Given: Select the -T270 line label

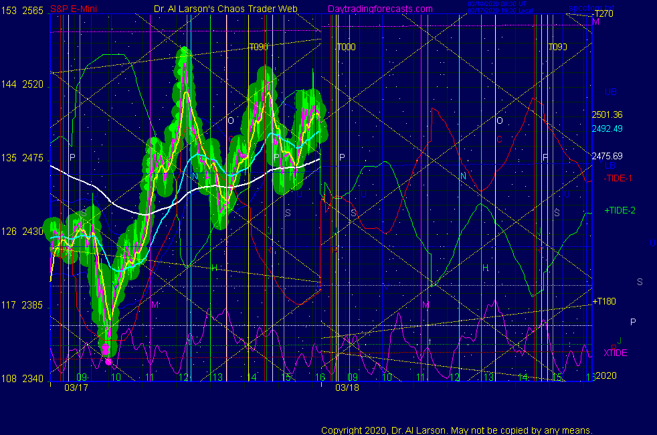Looking at the screenshot, I should (602, 14).
